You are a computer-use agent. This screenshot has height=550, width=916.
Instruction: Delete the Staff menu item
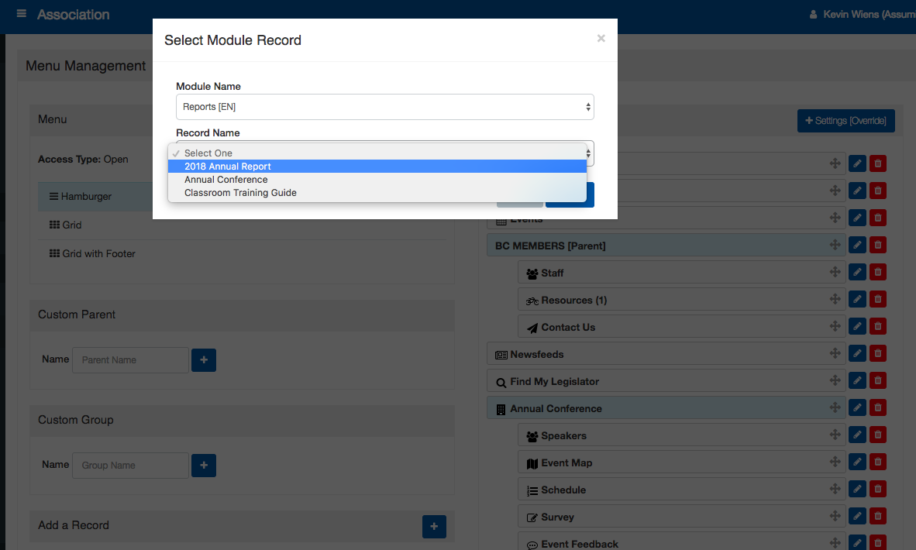tap(877, 272)
